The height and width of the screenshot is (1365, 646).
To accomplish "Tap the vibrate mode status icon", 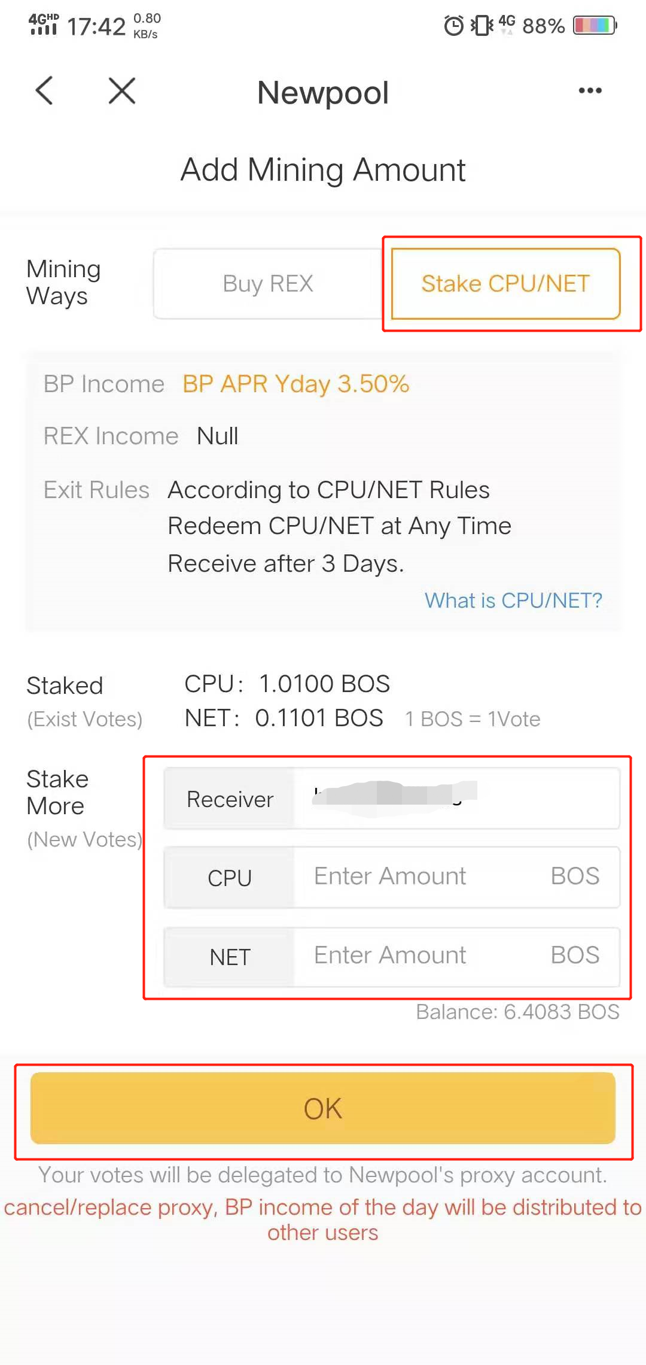I will click(x=482, y=26).
